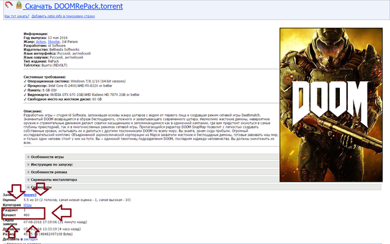Click the 'Системные требования:' heading
This screenshot has width=390, height=244.
(x=45, y=77)
